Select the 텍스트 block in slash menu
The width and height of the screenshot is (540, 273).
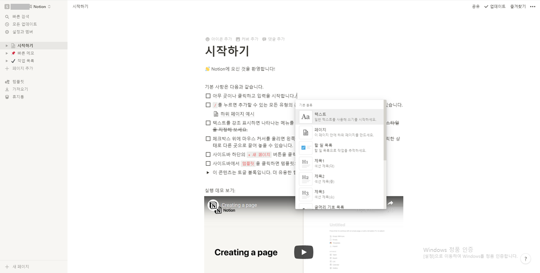click(340, 117)
